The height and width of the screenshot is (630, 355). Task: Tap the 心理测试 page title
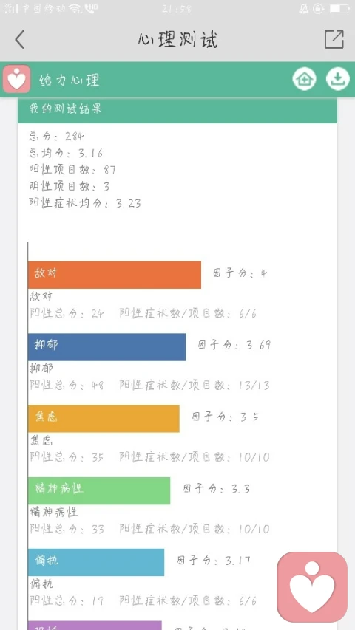tap(177, 40)
